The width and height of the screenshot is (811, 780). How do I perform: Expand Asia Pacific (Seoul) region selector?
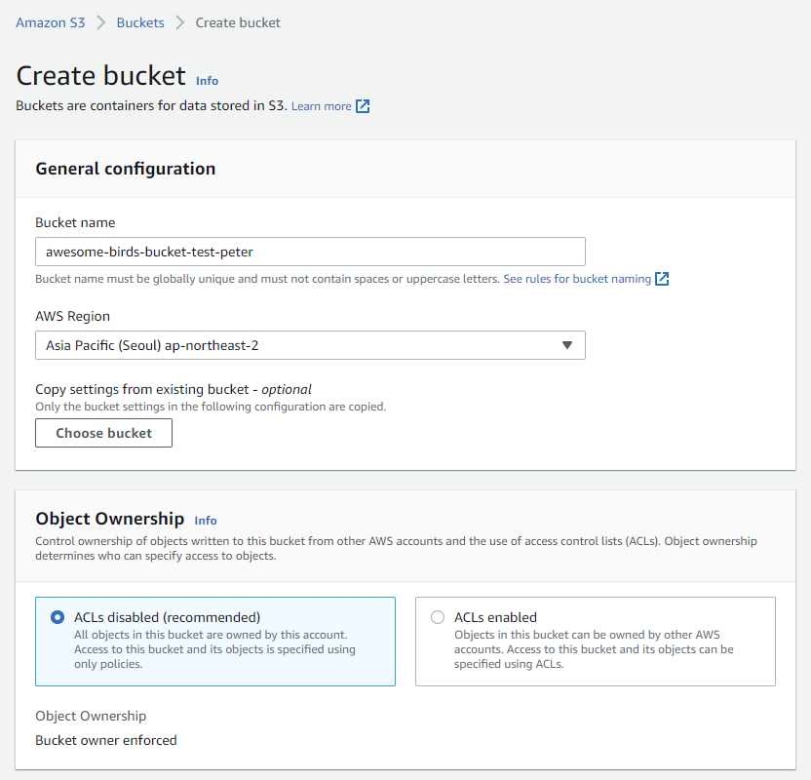pyautogui.click(x=310, y=345)
